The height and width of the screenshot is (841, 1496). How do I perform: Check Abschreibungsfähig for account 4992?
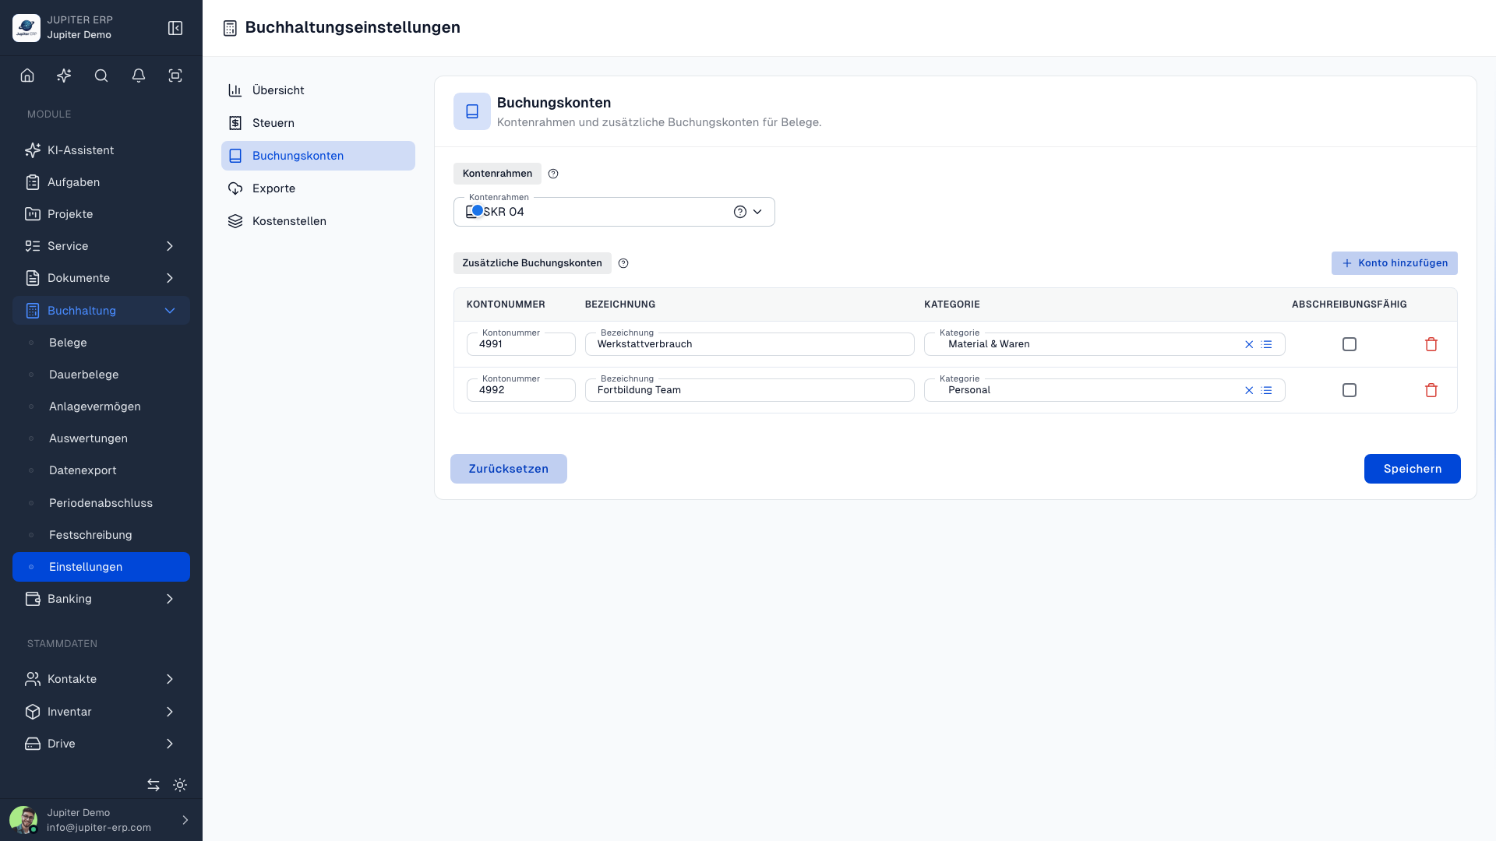tap(1350, 390)
